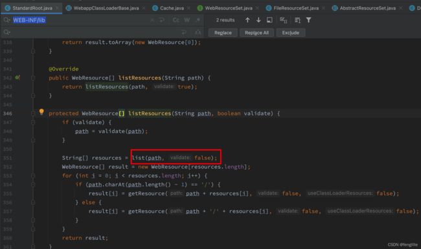Switch to AbstractResourceSet.java tab

coord(368,8)
